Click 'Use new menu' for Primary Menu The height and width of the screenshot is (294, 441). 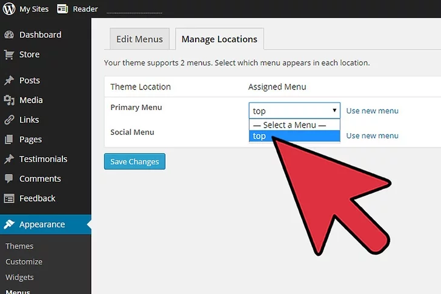(x=372, y=111)
